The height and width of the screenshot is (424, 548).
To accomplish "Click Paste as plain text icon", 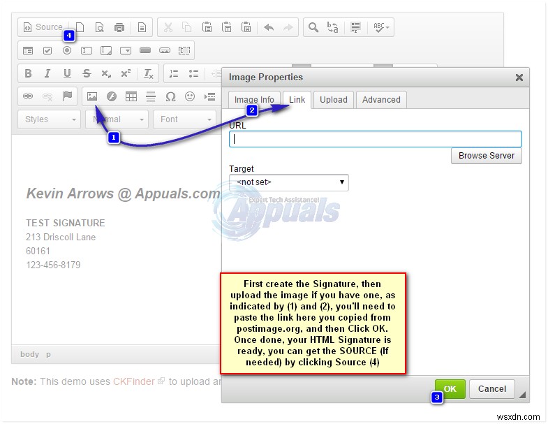I will click(226, 27).
